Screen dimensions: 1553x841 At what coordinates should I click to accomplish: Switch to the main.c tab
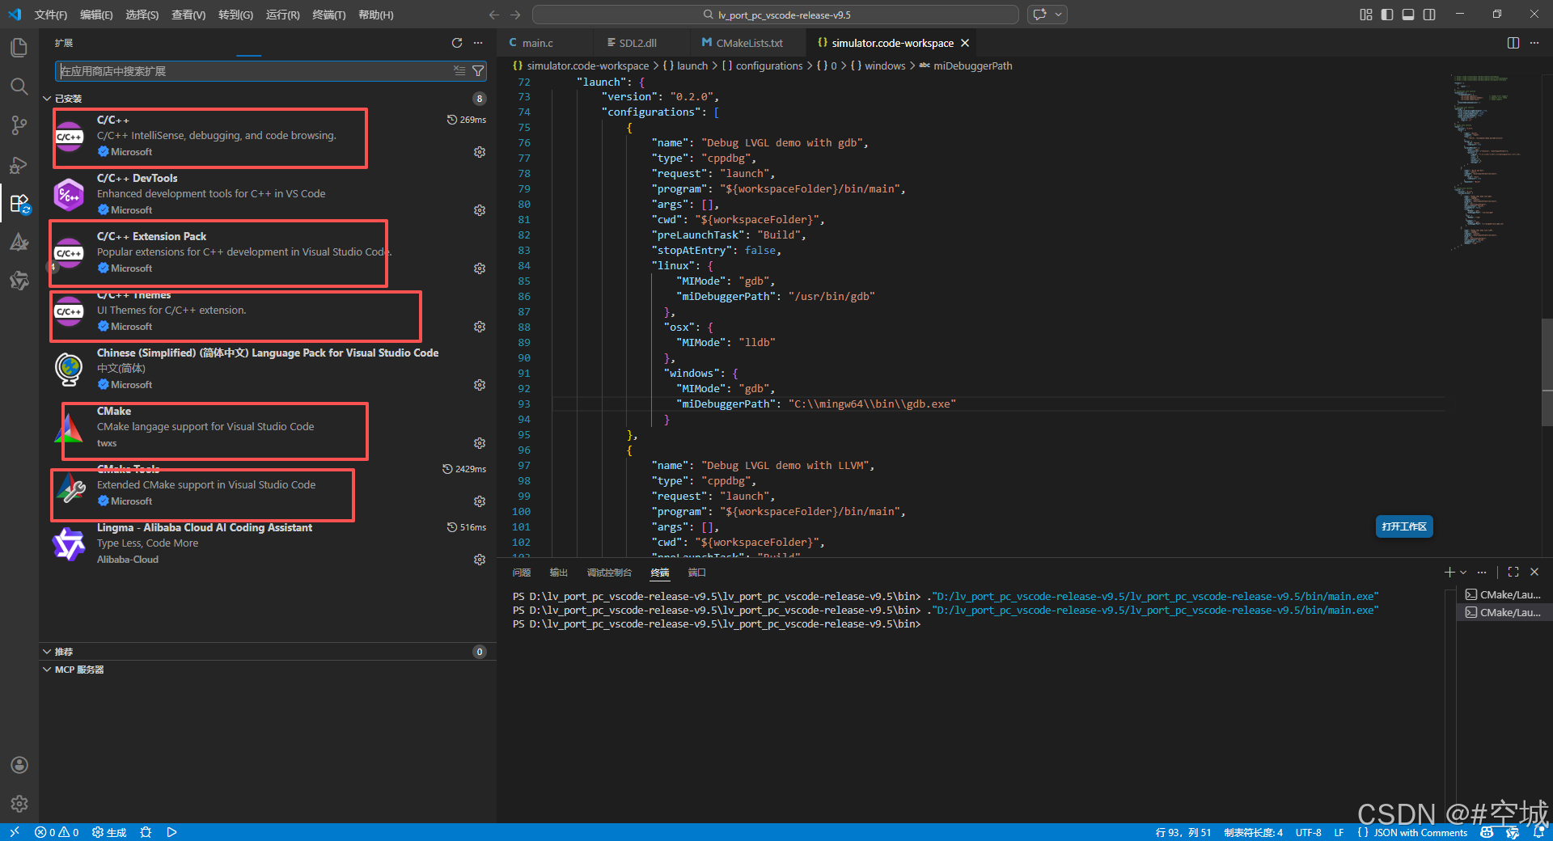537,43
